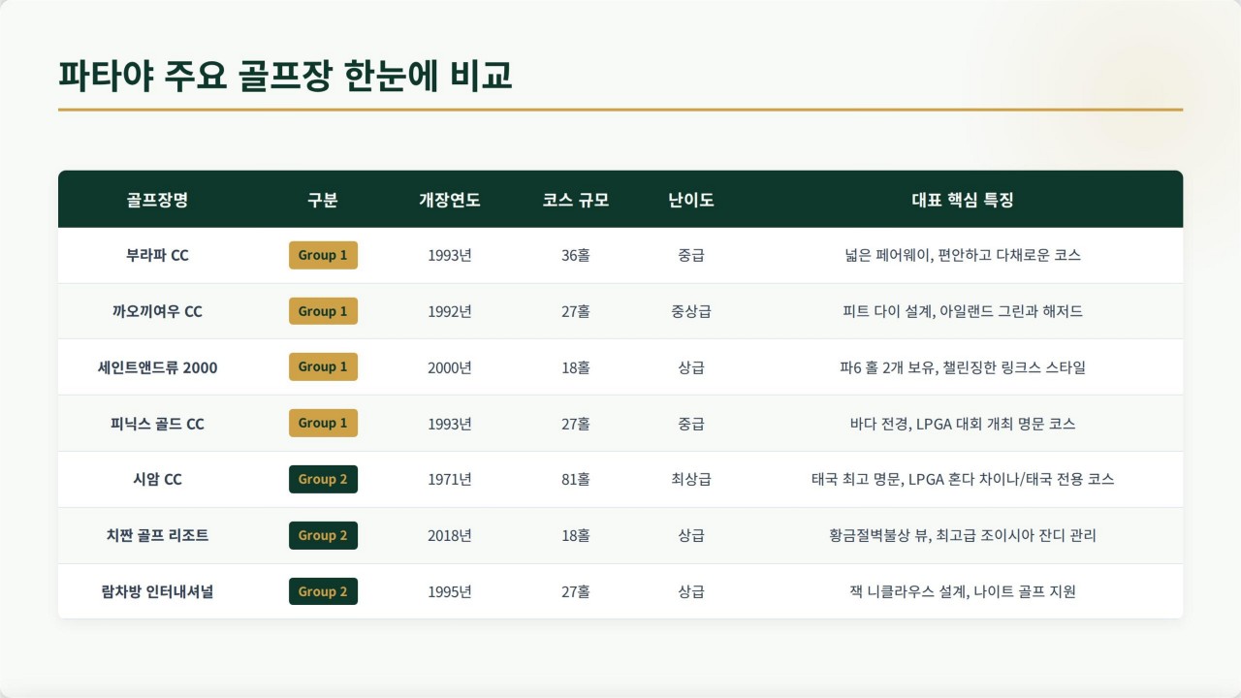
Task: Select the 까오끼여우 CC name cell
Action: point(157,311)
